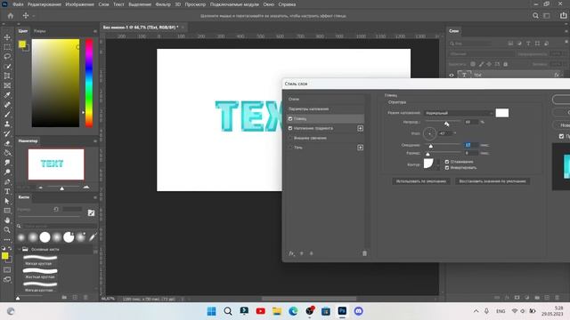Select the Rectangular Marquee tool

click(7, 47)
